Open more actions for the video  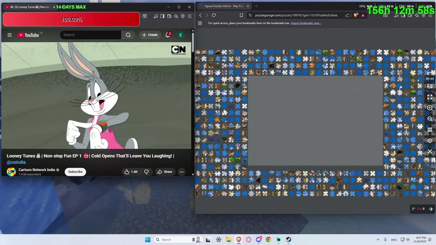(x=182, y=172)
